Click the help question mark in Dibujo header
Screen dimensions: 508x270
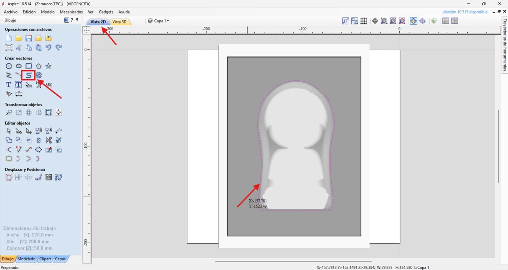click(x=72, y=20)
